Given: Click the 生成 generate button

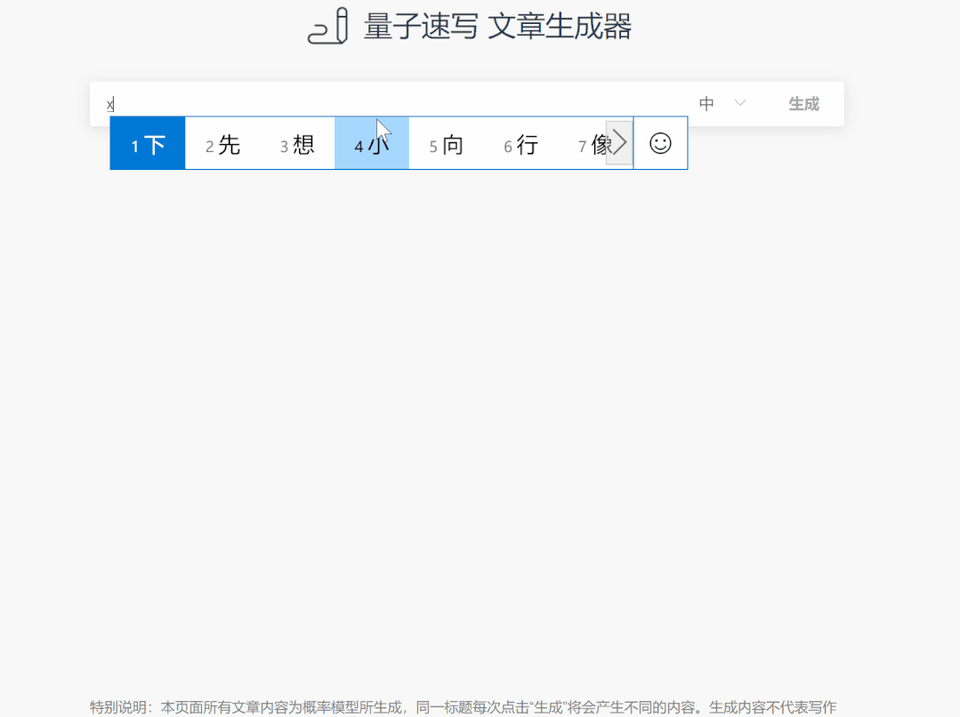Looking at the screenshot, I should [x=803, y=104].
